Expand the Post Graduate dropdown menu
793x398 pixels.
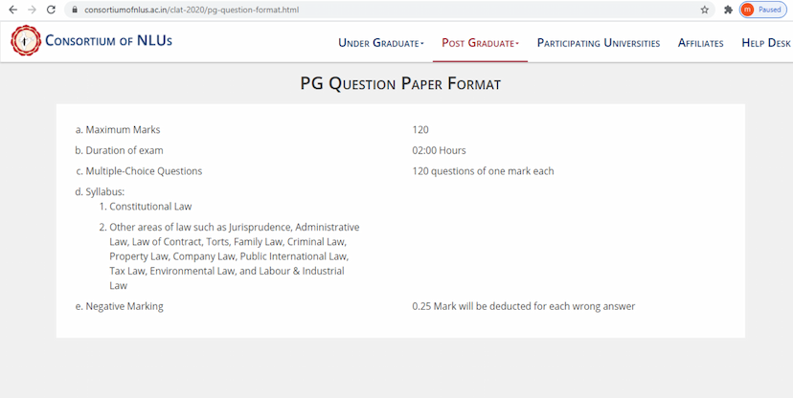tap(480, 43)
